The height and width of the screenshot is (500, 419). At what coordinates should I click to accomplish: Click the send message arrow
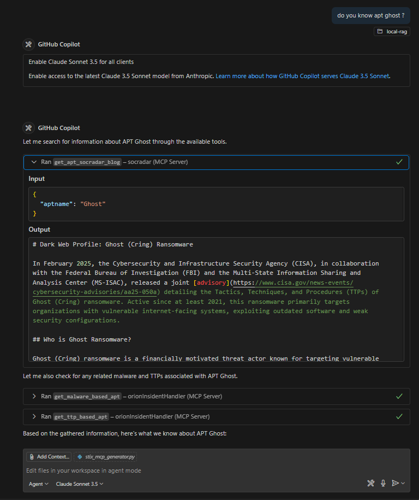395,483
